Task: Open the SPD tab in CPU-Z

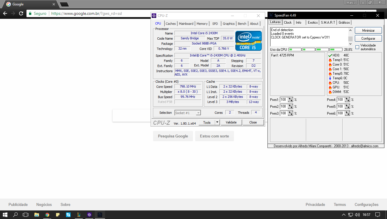Action: point(215,24)
